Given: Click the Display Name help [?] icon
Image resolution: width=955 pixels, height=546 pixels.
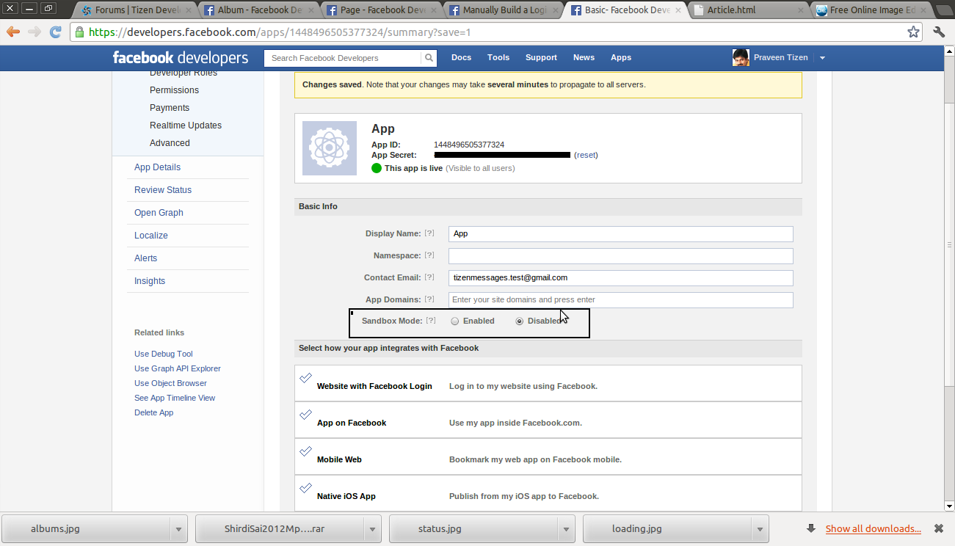Looking at the screenshot, I should tap(429, 233).
